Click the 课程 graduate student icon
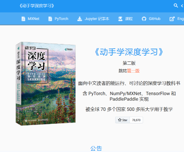Screen dimensions: 184x152 (120, 19)
